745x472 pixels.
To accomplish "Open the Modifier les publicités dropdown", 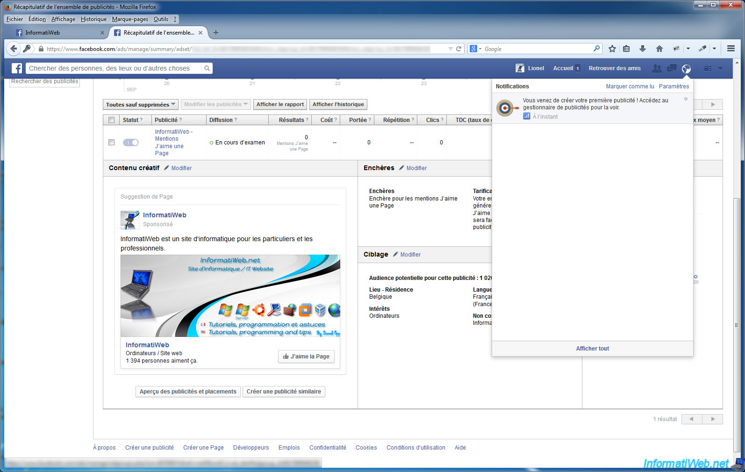I will coord(216,105).
